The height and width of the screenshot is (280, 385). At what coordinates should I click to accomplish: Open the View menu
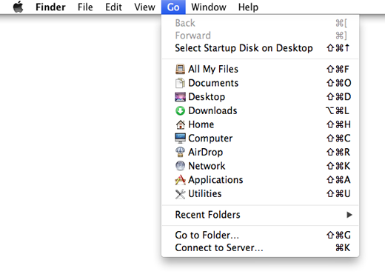click(144, 7)
